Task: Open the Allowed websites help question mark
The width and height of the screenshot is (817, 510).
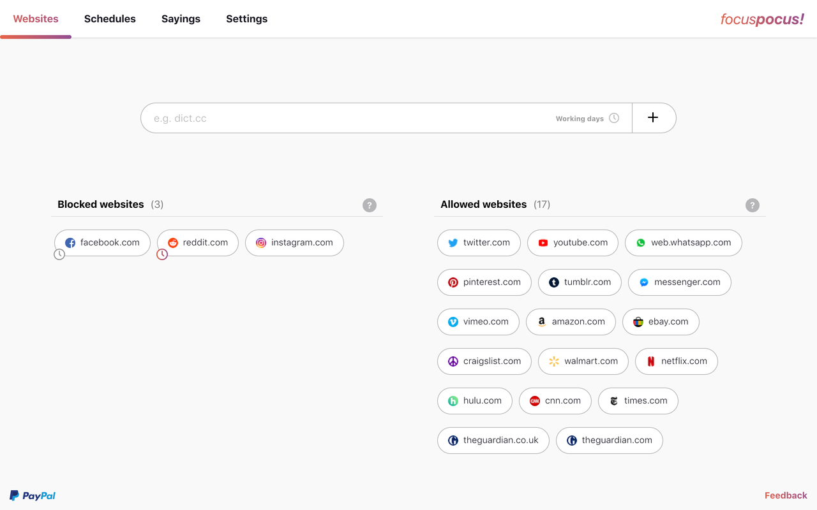Action: [753, 205]
